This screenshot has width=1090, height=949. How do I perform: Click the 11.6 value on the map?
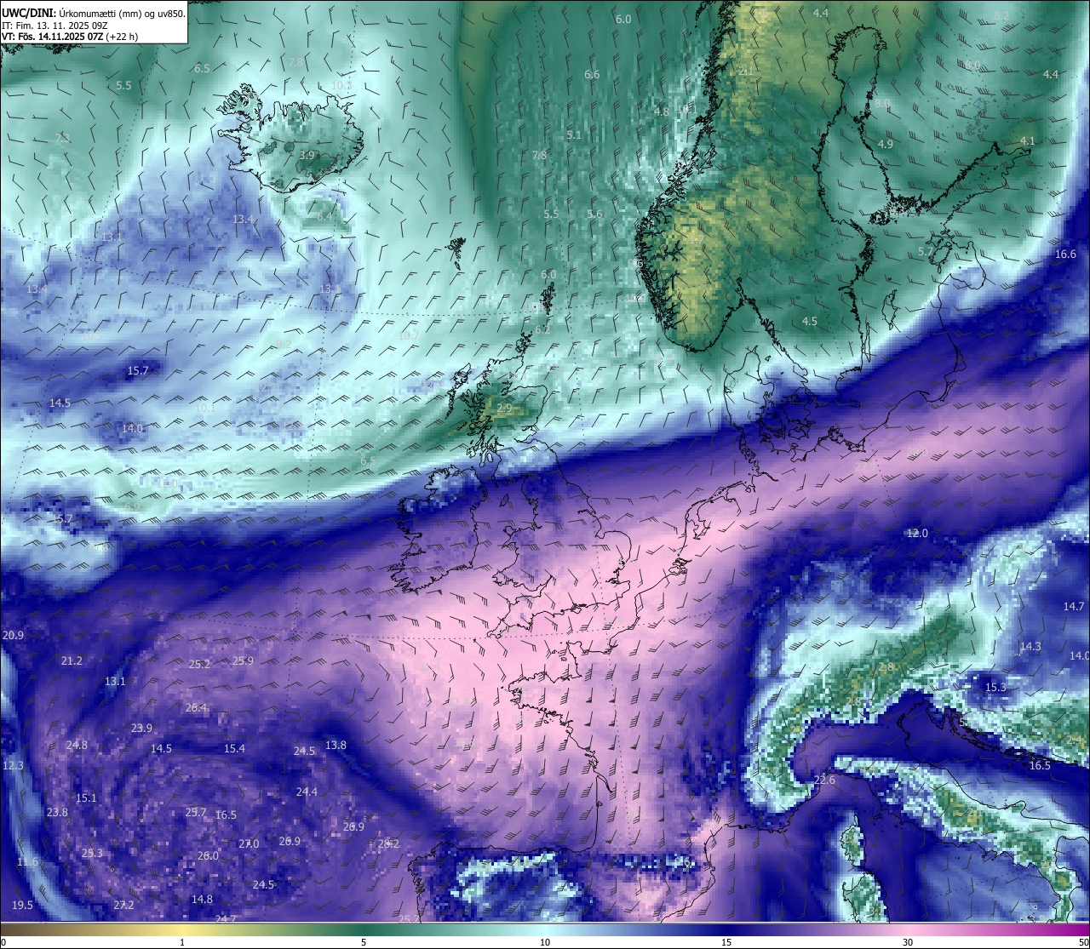coord(27,861)
